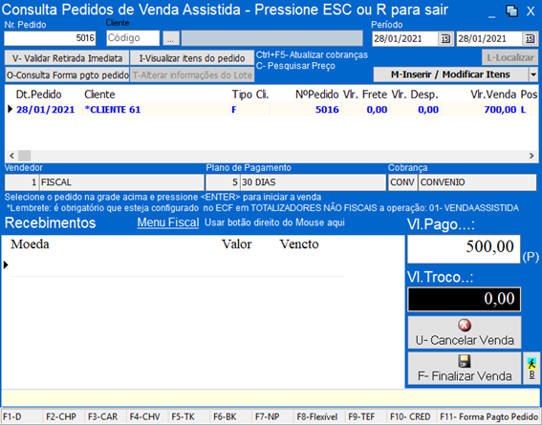Viewport: 542px width, 425px height.
Task: Click the Dt.Pedido column header
Action: click(x=38, y=95)
